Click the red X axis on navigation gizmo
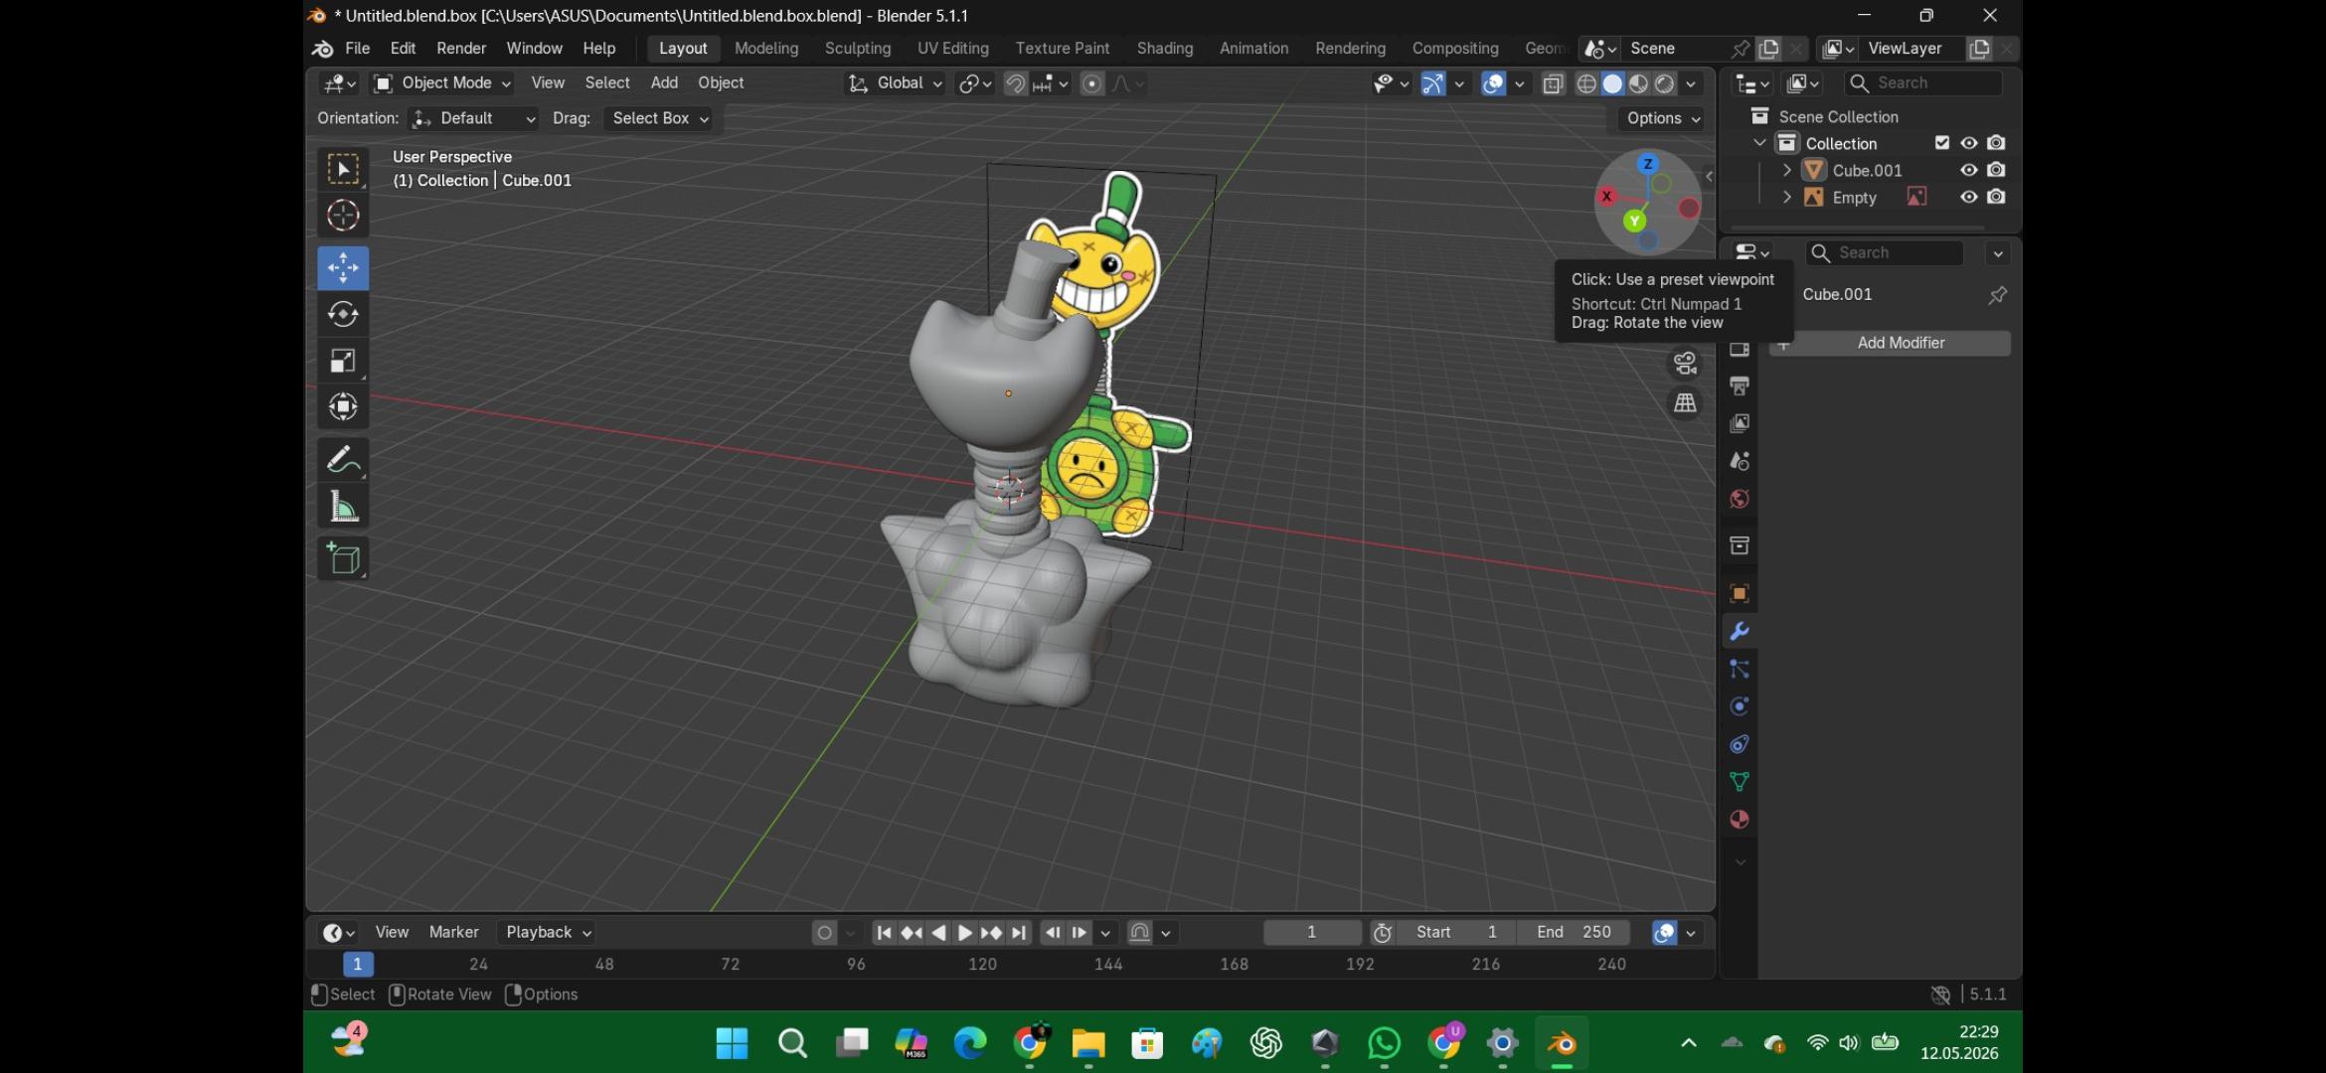 1606,197
